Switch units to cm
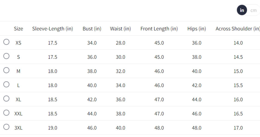Screen dimensions: 260x137 click(253, 10)
